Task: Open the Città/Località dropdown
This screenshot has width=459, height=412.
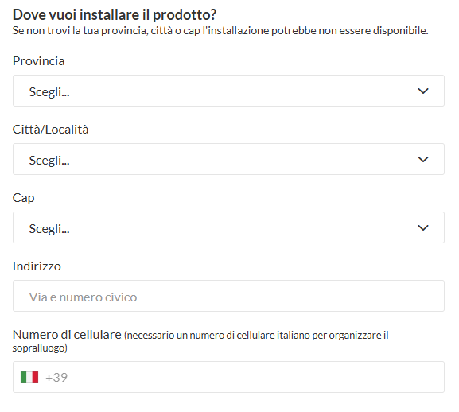Action: click(x=228, y=159)
